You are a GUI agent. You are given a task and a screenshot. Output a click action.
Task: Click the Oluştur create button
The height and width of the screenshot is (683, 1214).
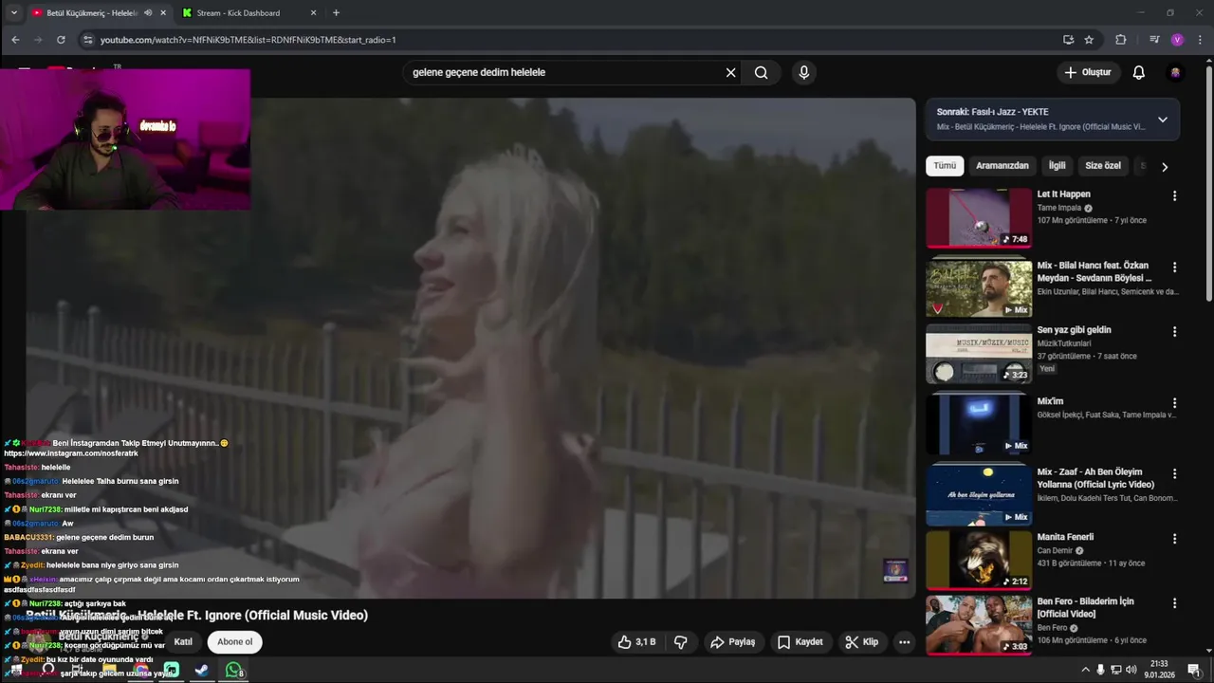pyautogui.click(x=1088, y=72)
